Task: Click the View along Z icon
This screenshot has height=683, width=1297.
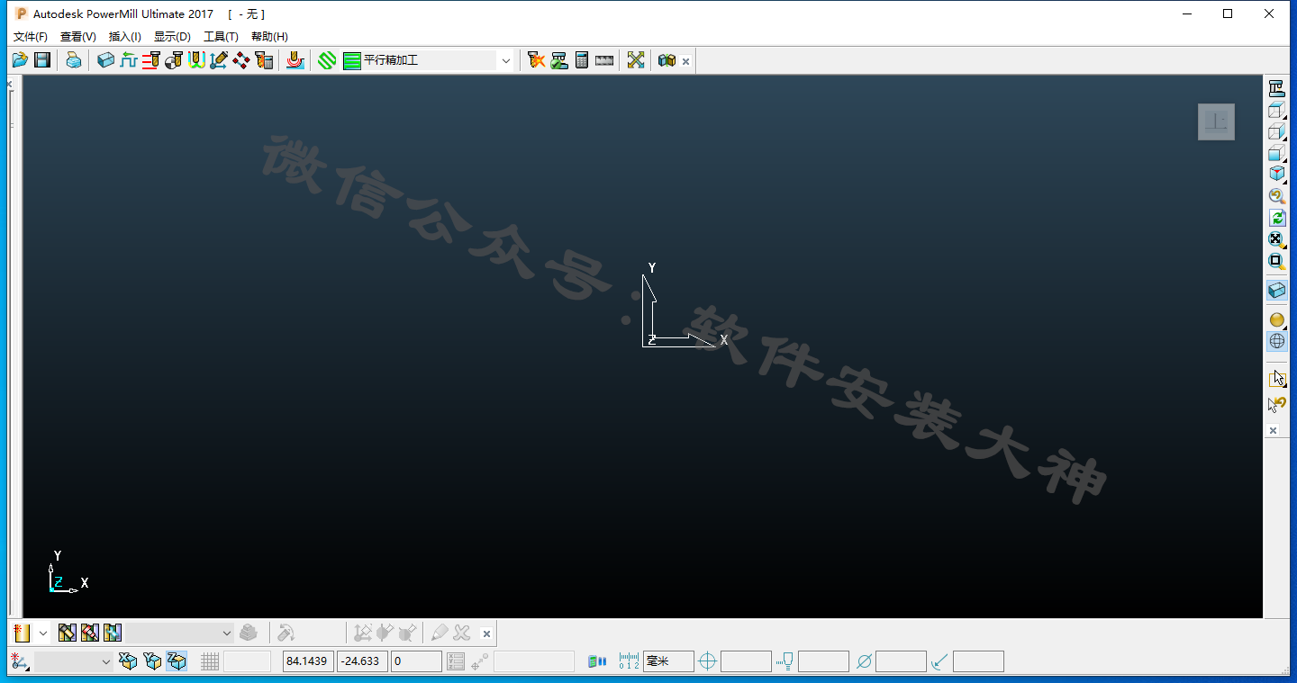Action: coord(1276,88)
